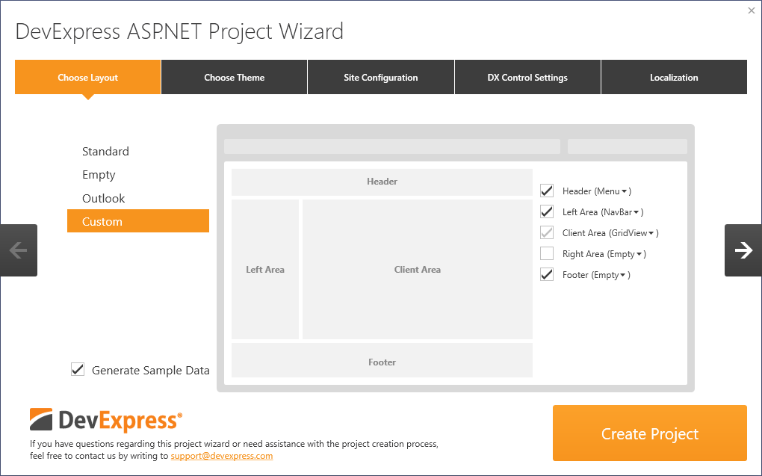Click the DevExpress logo
762x476 pixels.
[107, 419]
